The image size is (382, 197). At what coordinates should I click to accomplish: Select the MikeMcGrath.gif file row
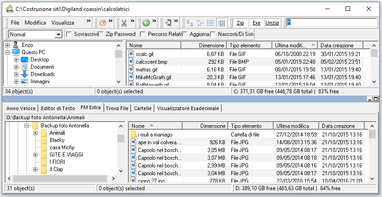pyautogui.click(x=245, y=77)
